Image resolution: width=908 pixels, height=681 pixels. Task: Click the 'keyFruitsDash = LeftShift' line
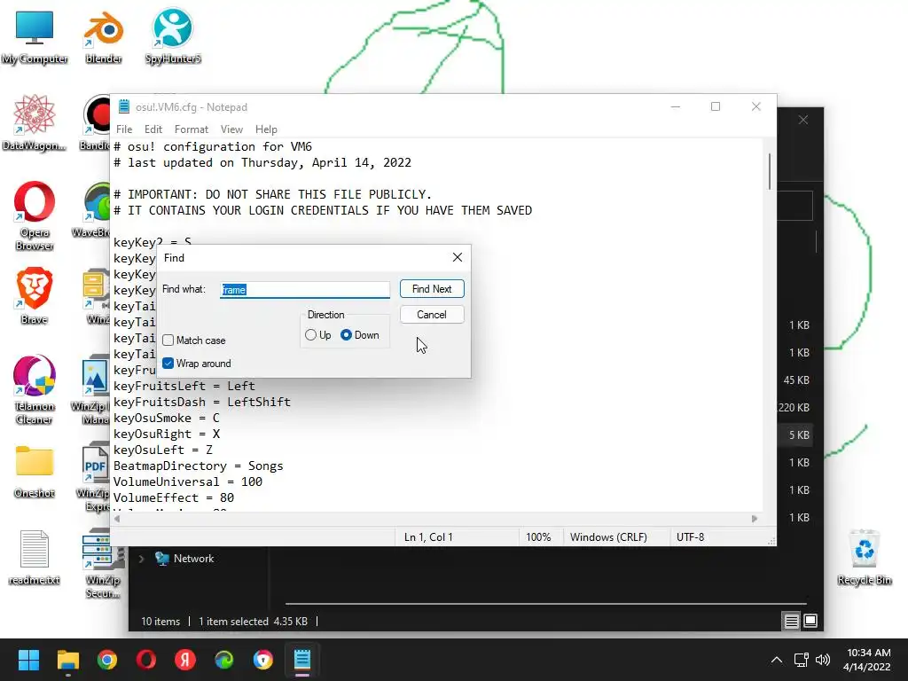click(x=202, y=402)
